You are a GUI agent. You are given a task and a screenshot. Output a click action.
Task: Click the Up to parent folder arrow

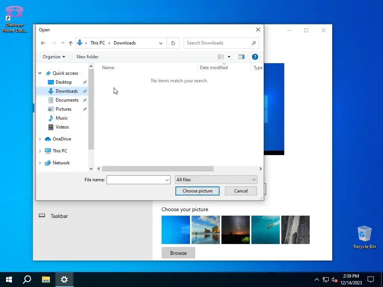71,43
